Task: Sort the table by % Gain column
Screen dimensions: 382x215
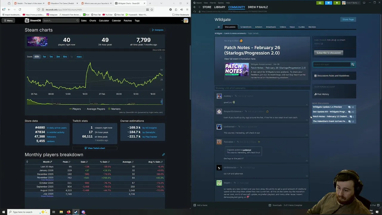Action: coord(105,162)
